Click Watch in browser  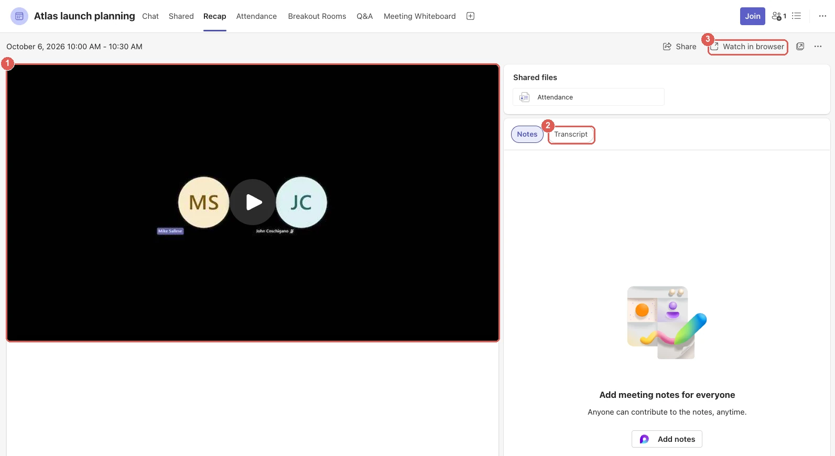(748, 47)
